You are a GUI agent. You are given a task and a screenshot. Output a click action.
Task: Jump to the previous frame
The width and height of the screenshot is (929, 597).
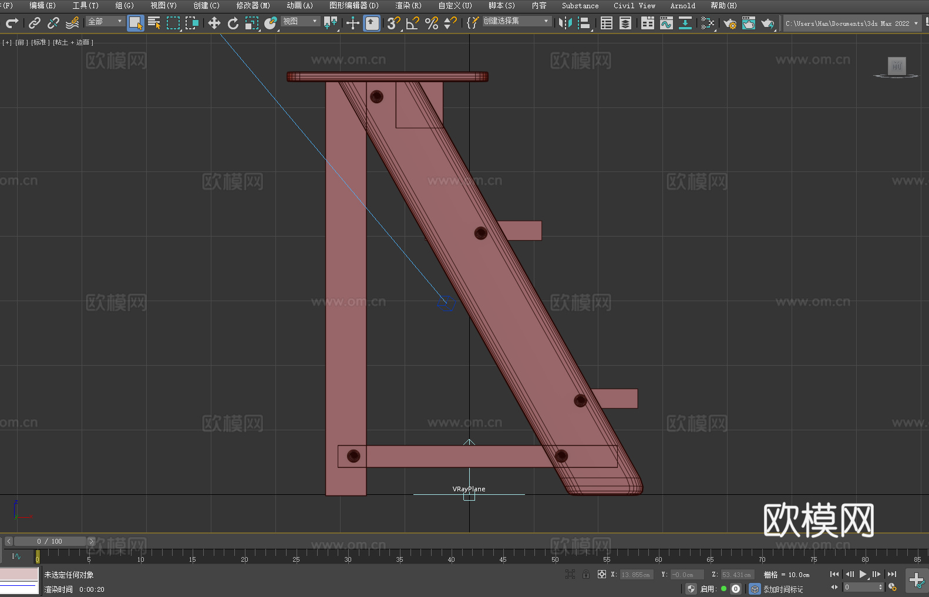coord(849,574)
